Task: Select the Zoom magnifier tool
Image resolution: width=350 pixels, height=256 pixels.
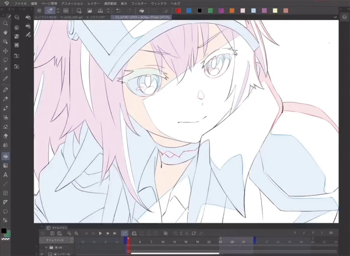Action: coord(5,23)
